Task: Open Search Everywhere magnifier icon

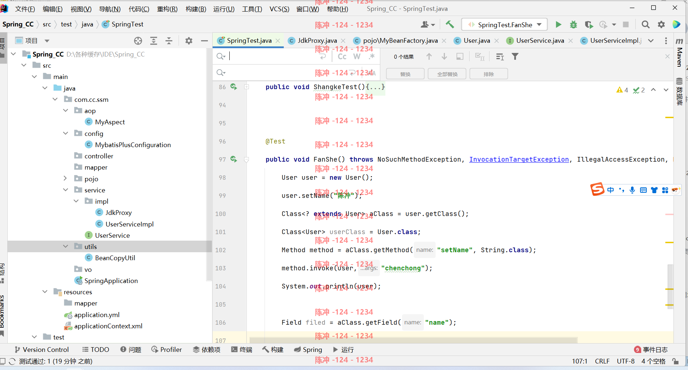Action: pyautogui.click(x=646, y=25)
